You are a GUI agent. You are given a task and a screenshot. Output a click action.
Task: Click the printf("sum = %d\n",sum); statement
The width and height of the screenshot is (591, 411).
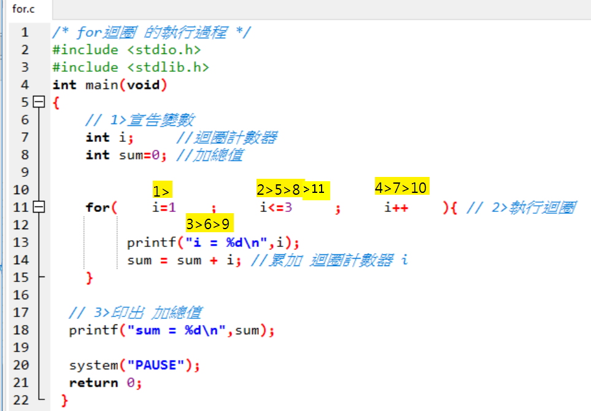coord(172,331)
